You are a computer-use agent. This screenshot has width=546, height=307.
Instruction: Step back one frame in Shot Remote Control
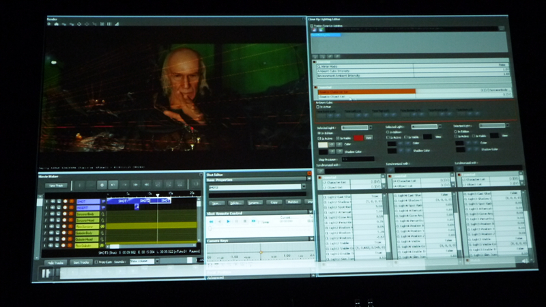[x=219, y=221]
